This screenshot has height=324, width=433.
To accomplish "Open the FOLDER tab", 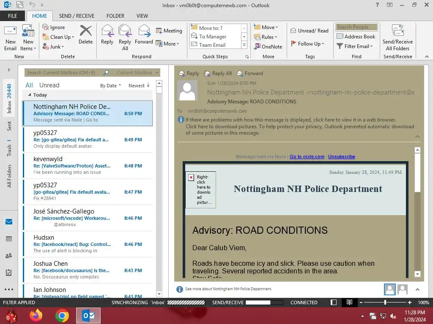I will [x=115, y=16].
